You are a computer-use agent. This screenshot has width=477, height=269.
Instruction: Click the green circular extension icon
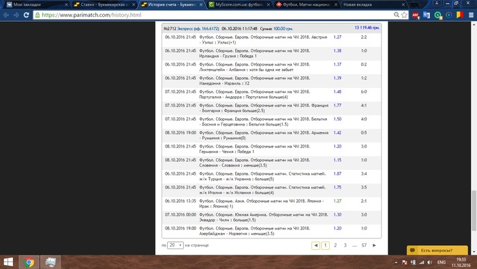[437, 15]
